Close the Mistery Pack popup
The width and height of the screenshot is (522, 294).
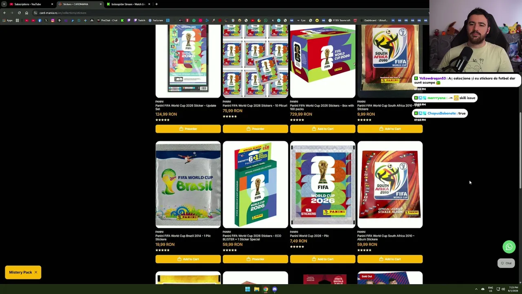[x=36, y=272]
